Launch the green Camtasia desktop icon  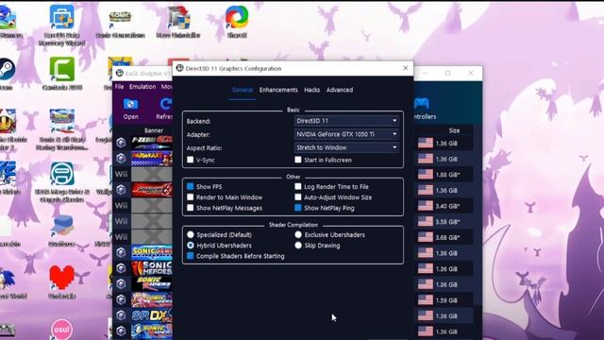pos(61,69)
